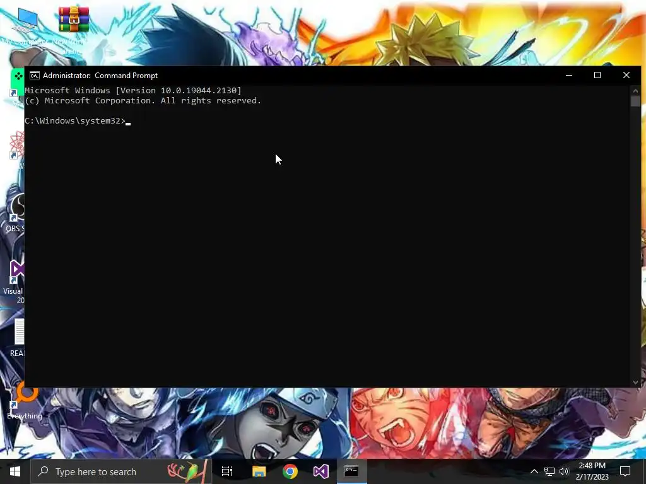Launch Google Chrome from the taskbar
Viewport: 646px width, 484px height.
pos(290,471)
